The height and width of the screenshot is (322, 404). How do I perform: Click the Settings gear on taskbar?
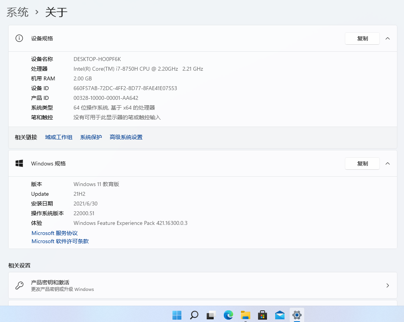(x=297, y=315)
